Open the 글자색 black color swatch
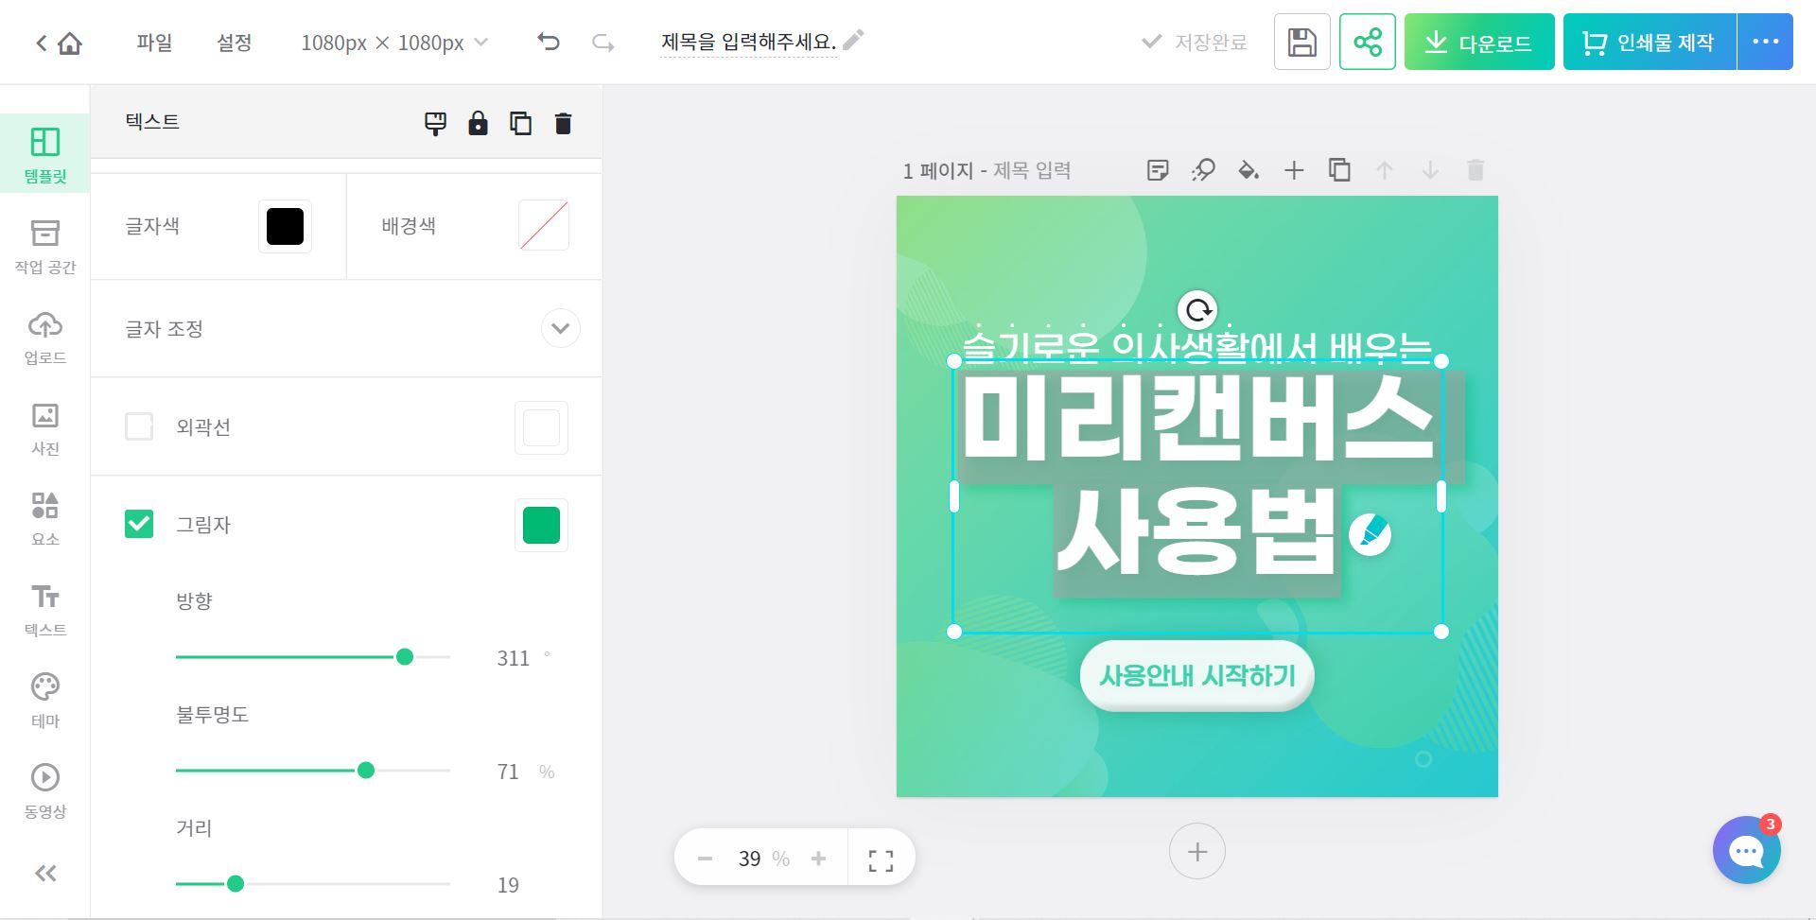 click(285, 226)
